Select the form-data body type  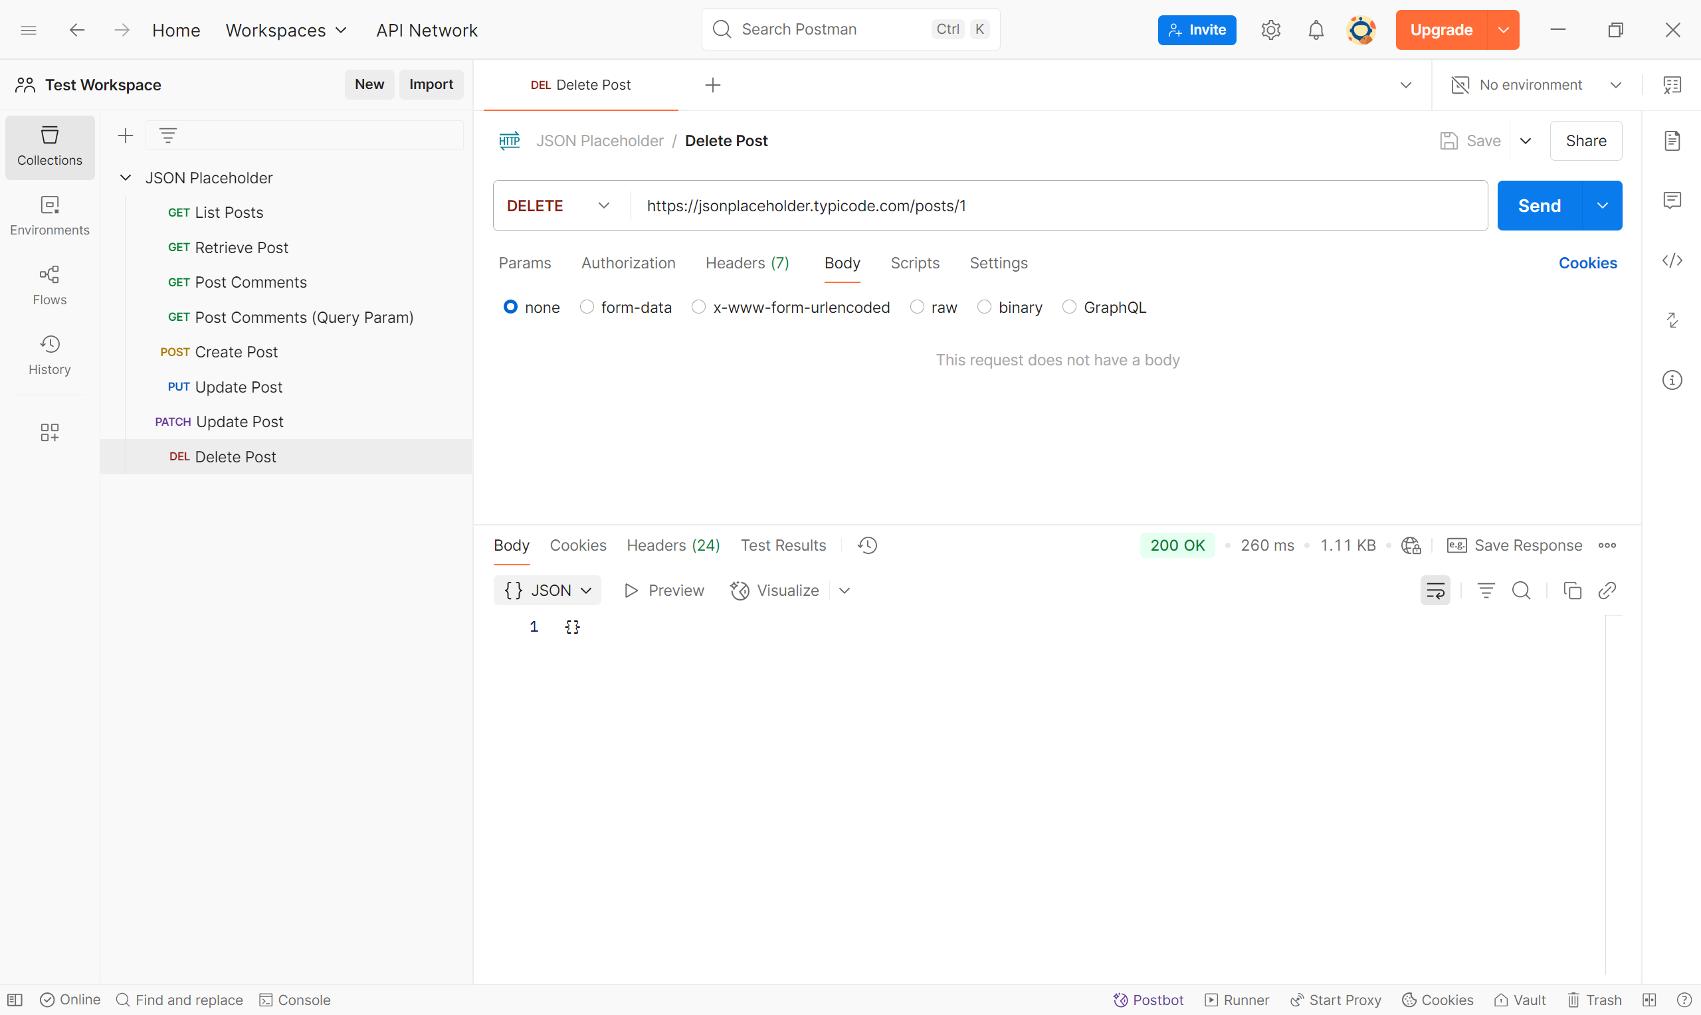point(587,307)
